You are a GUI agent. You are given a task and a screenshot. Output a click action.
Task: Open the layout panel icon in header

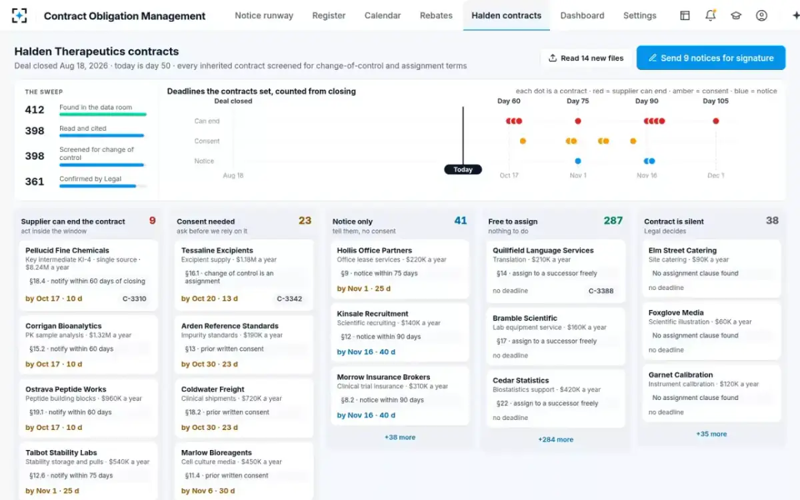(x=685, y=15)
